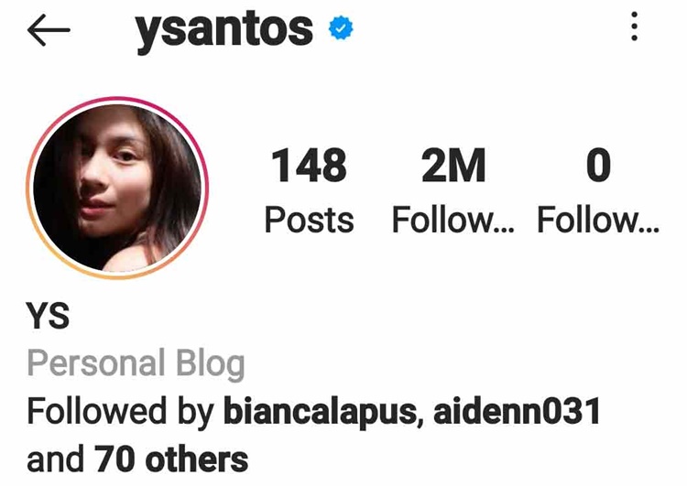View the 70 others mutual followers
Viewport: 687px width, 486px height.
171,459
